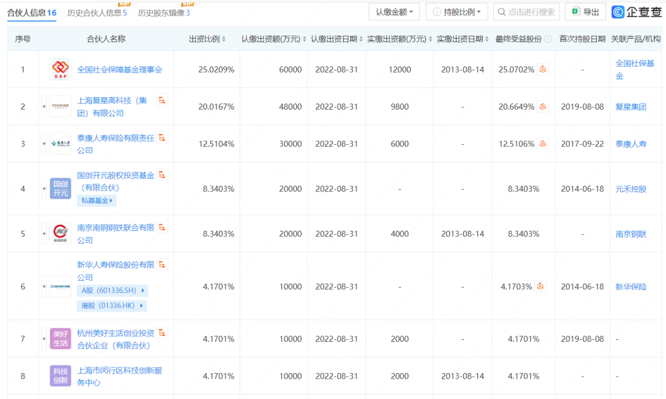The image size is (666, 399).
Task: Click the 国创开元 logo icon
Action: click(x=60, y=188)
